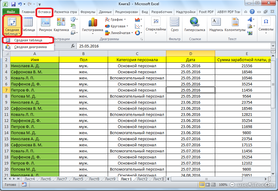Click the zoom out minus button
278x191 pixels.
[232, 185]
